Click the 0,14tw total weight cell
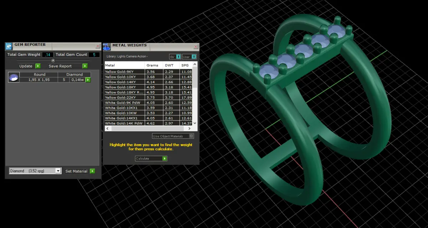 77,80
